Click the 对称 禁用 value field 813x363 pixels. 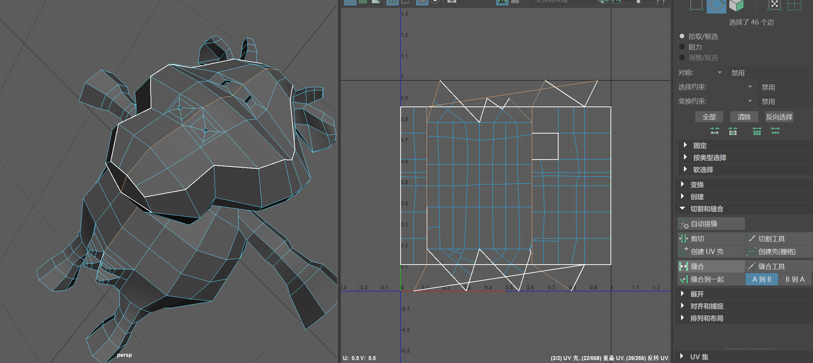click(768, 73)
